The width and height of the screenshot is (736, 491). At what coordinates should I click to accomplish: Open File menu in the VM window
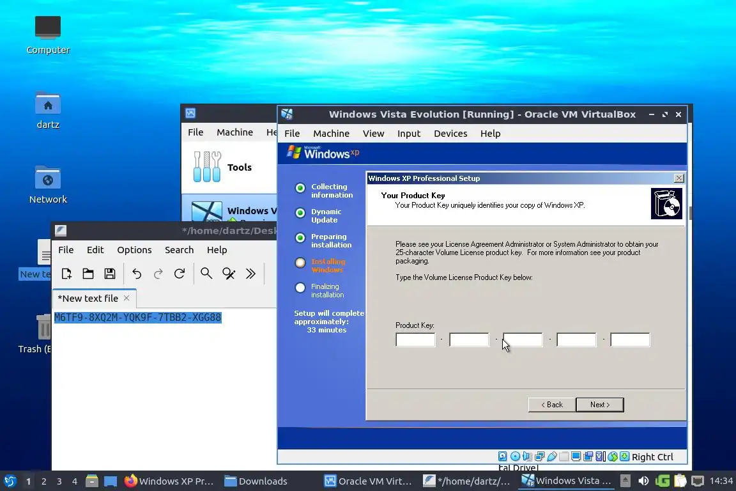pos(292,134)
